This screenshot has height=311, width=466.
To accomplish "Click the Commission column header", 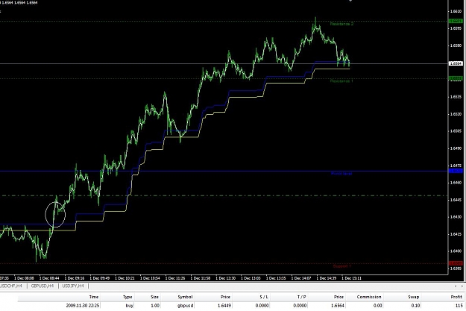I will pos(369,297).
